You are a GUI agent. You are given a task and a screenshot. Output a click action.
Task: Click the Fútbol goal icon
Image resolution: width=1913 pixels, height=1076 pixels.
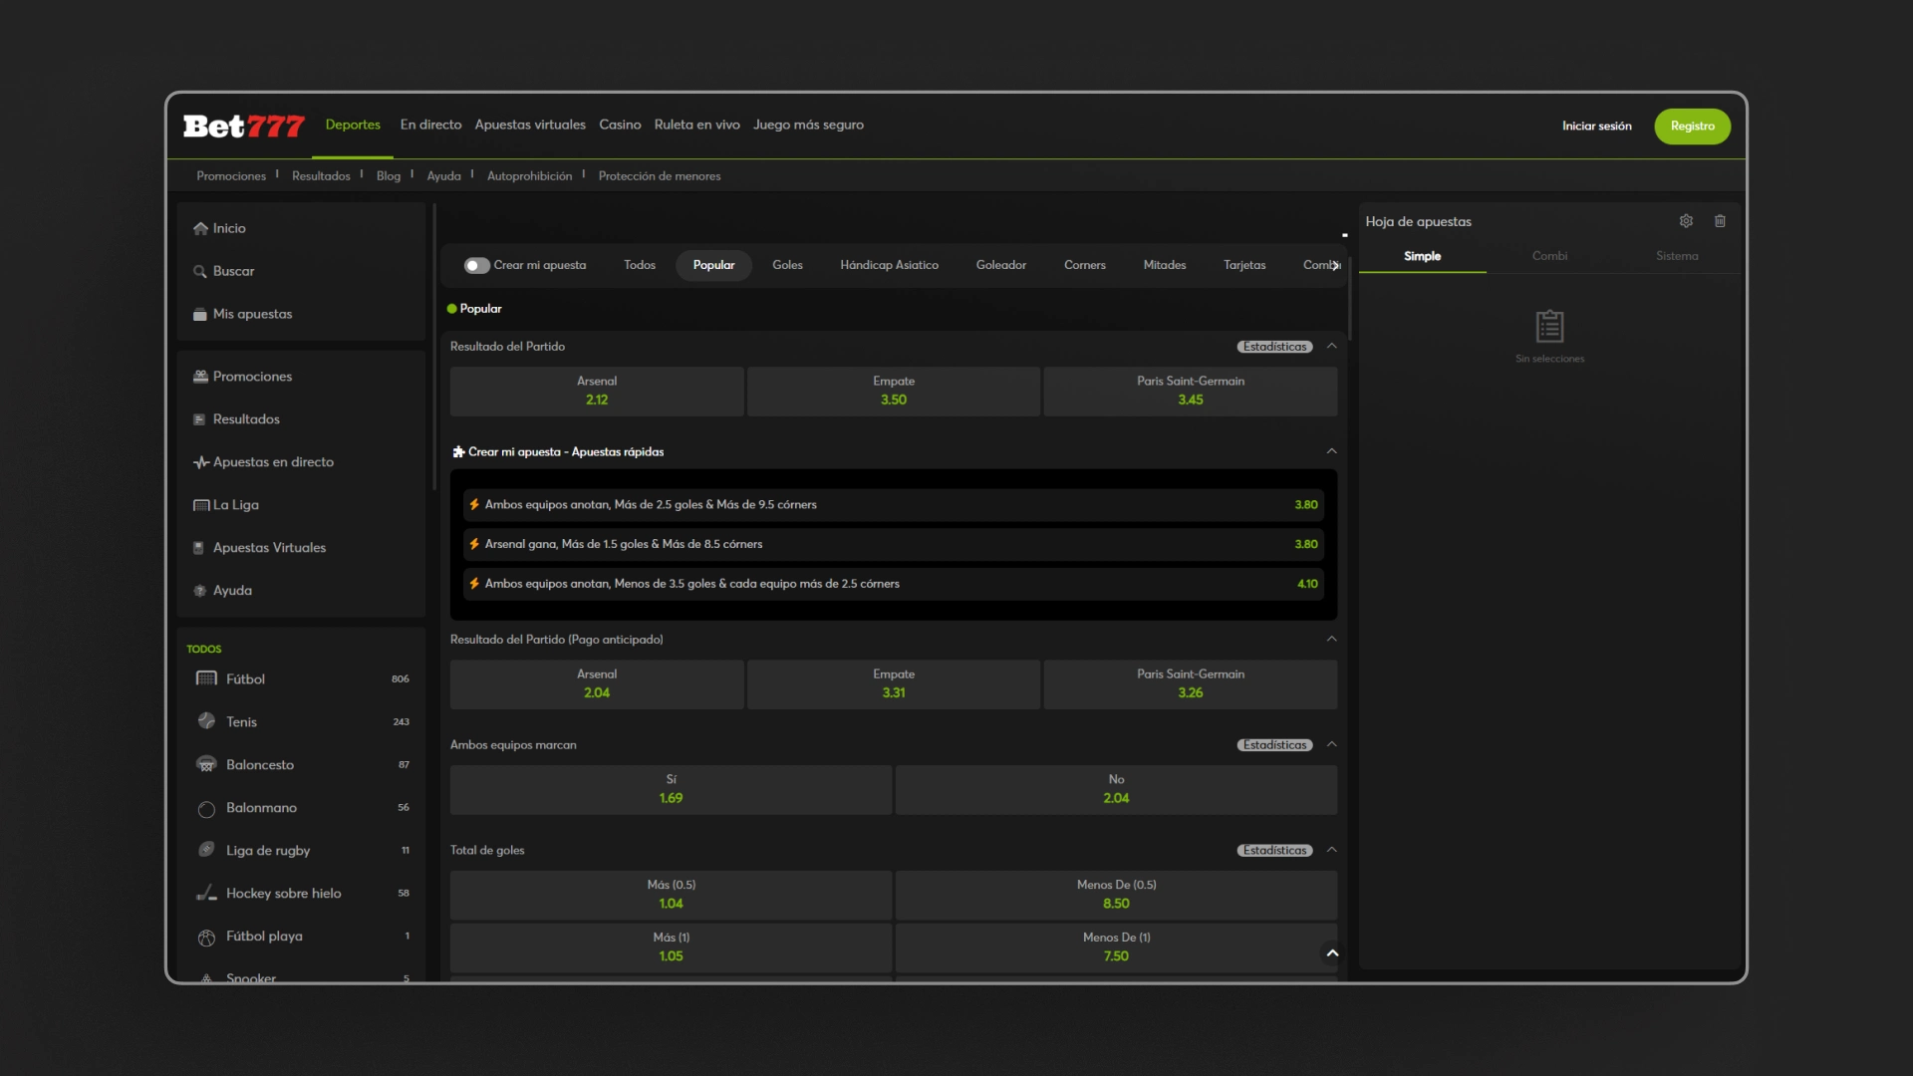coord(206,678)
